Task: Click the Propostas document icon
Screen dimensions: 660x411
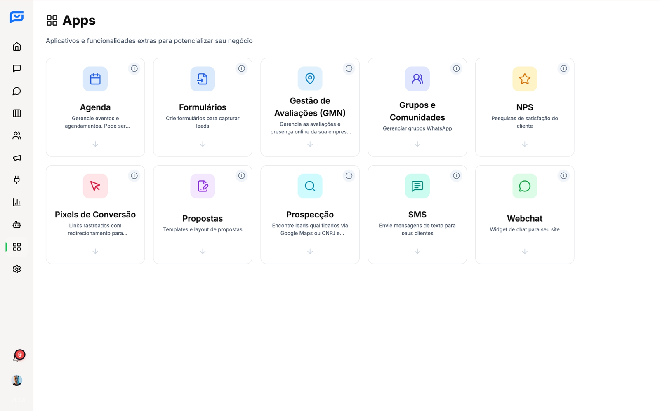Action: click(x=203, y=186)
